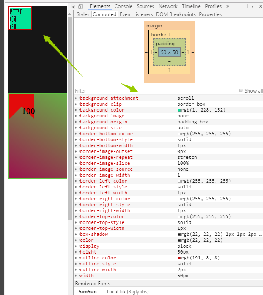Expand the background-image property
263x295 pixels.
76,116
